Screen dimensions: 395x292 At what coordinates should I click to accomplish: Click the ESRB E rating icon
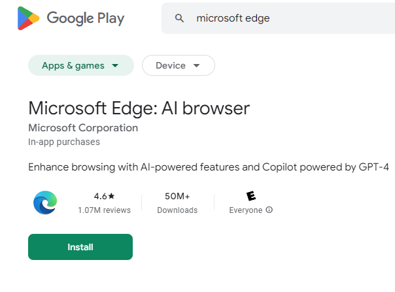pyautogui.click(x=250, y=195)
